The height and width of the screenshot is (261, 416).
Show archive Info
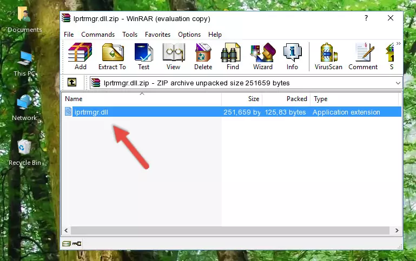coord(292,56)
